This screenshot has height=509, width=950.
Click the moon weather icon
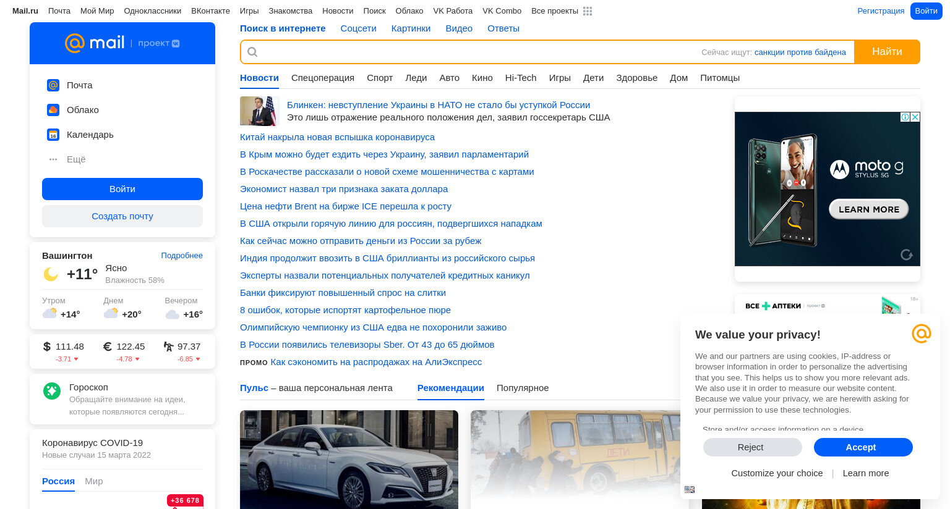point(51,274)
